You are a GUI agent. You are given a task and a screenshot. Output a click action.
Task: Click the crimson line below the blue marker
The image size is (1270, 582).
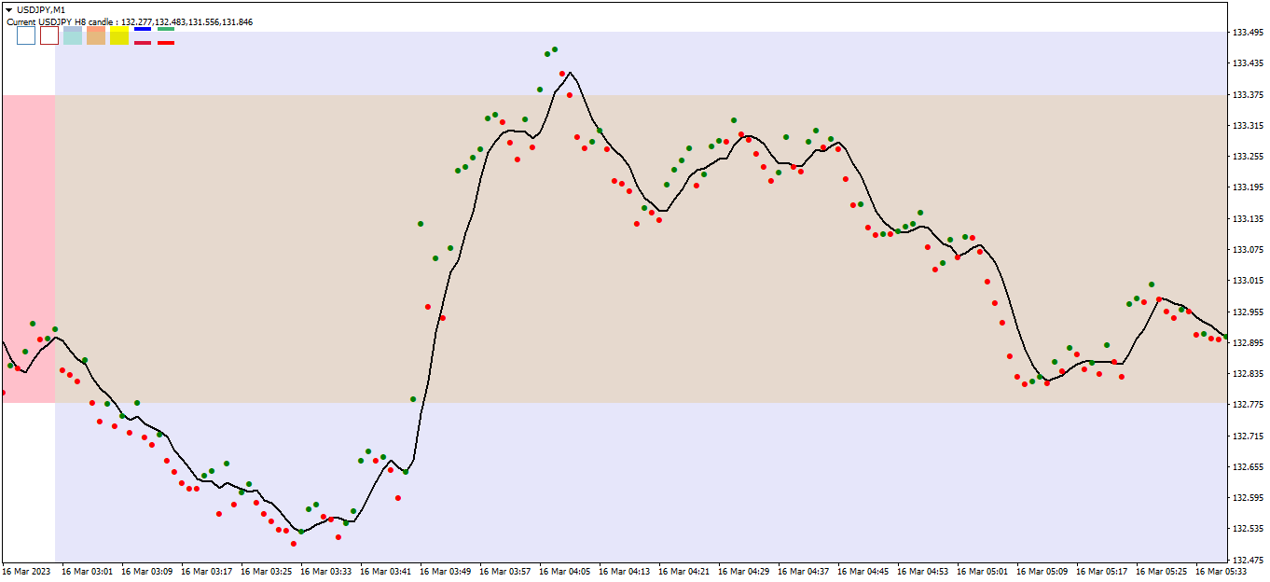tap(143, 43)
